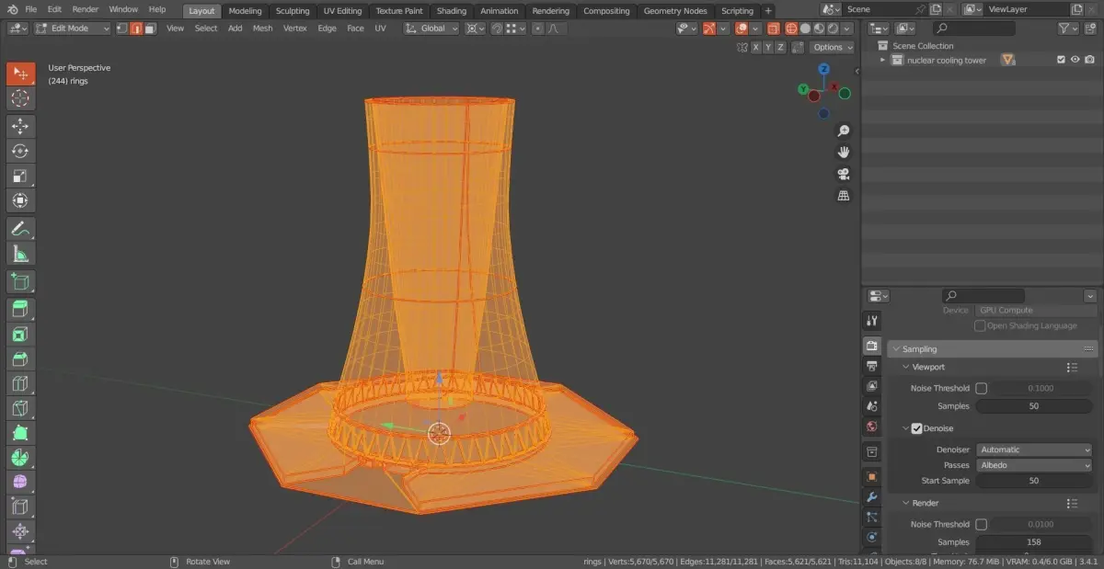The image size is (1104, 569).
Task: Uncheck nuclear cooling tower collection checkbox
Action: tap(1061, 60)
